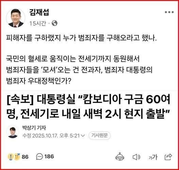Click the 186 comments count
179x170 pixels.
point(49,156)
